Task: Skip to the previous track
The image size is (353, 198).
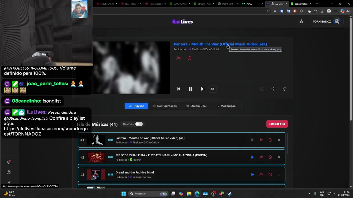Action: [x=179, y=89]
